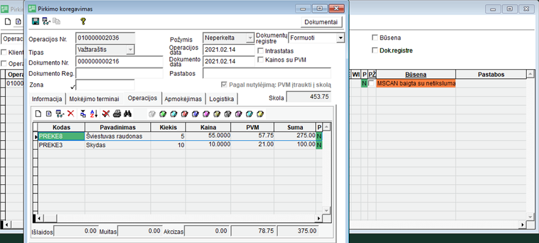This screenshot has height=243, width=539.
Task: Open the Tipas dropdown showing Važtaraštis
Action: coord(130,50)
